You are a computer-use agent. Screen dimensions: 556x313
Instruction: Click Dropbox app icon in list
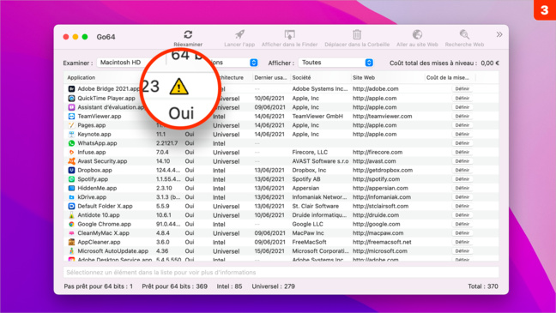click(71, 170)
